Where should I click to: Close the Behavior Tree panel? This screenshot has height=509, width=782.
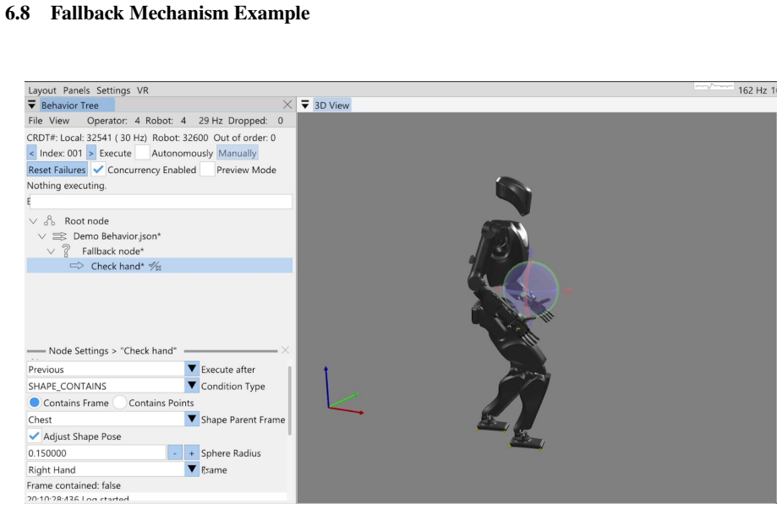click(x=287, y=105)
